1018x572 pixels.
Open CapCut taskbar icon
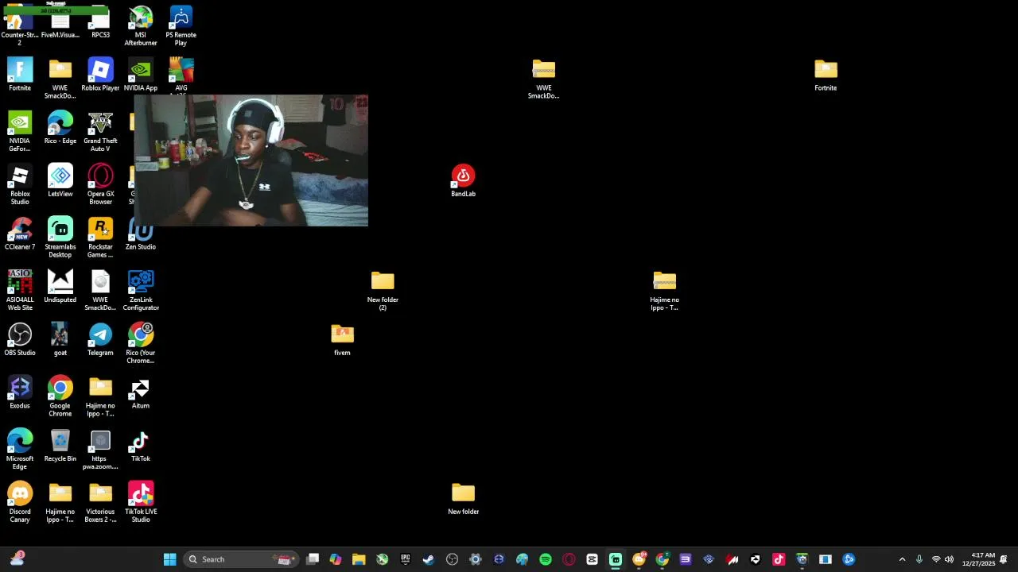593,559
